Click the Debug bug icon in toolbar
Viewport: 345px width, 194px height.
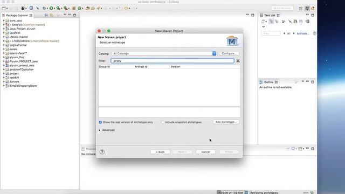(x=44, y=8)
